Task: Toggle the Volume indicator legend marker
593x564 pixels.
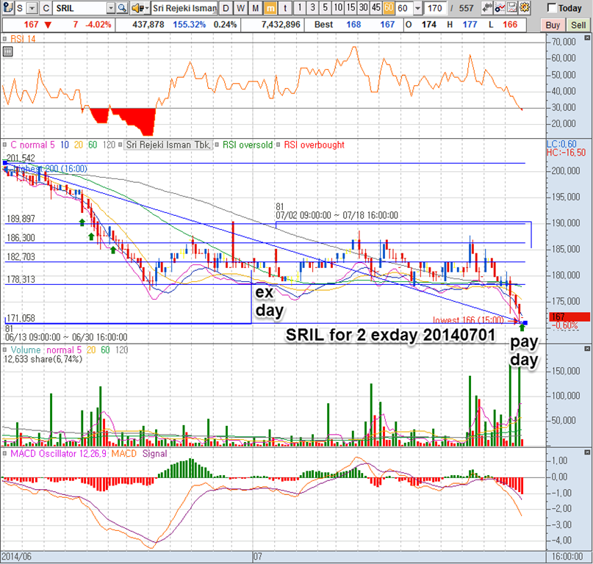Action: click(x=5, y=350)
